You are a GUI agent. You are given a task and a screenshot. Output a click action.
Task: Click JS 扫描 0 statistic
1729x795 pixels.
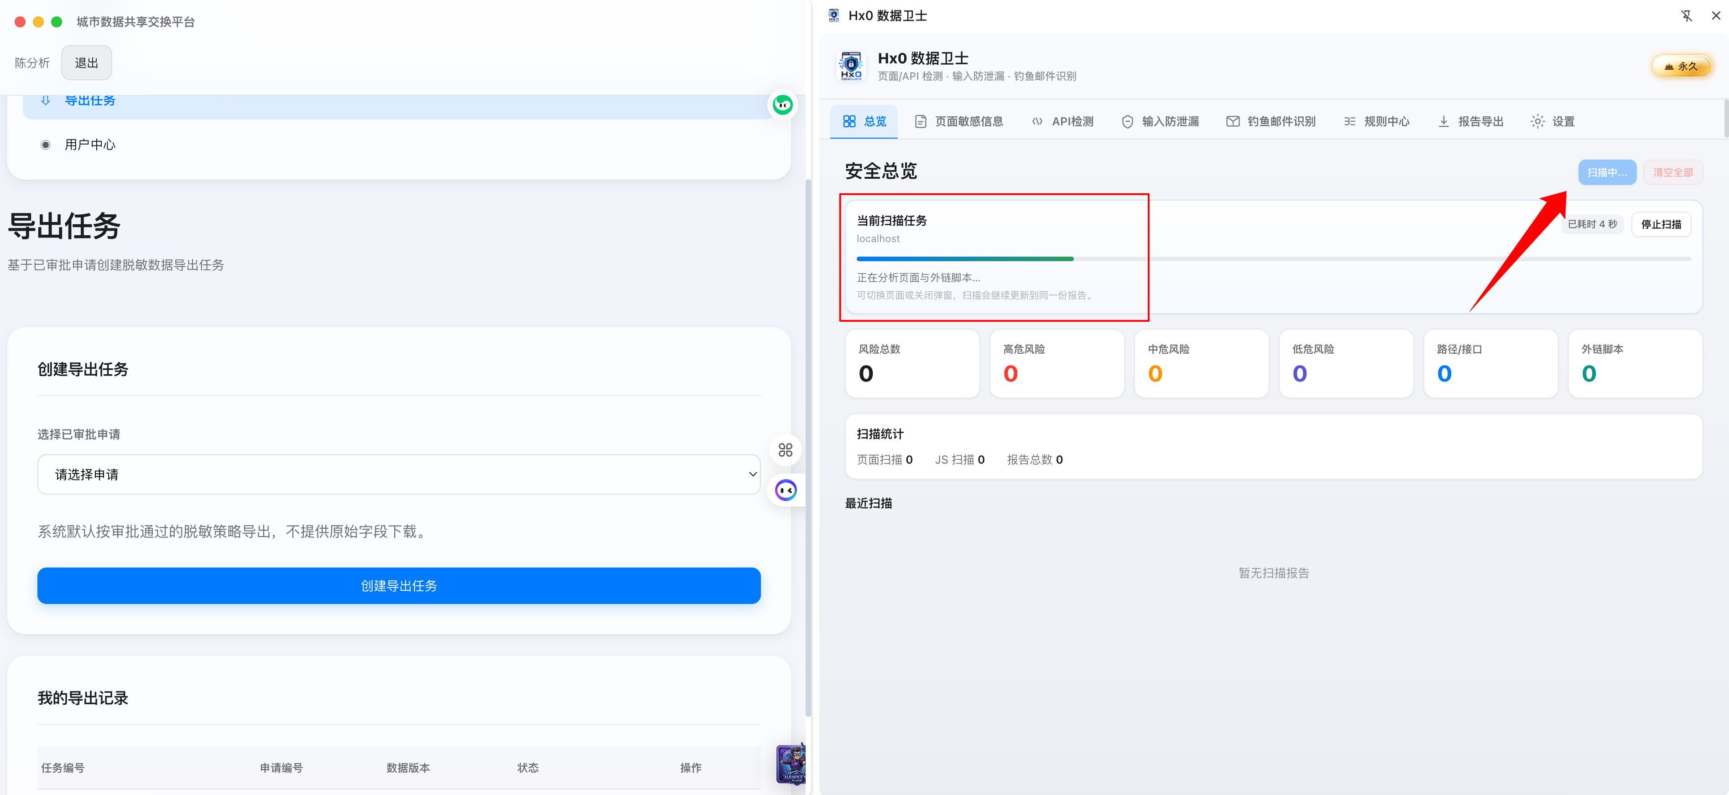coord(960,459)
